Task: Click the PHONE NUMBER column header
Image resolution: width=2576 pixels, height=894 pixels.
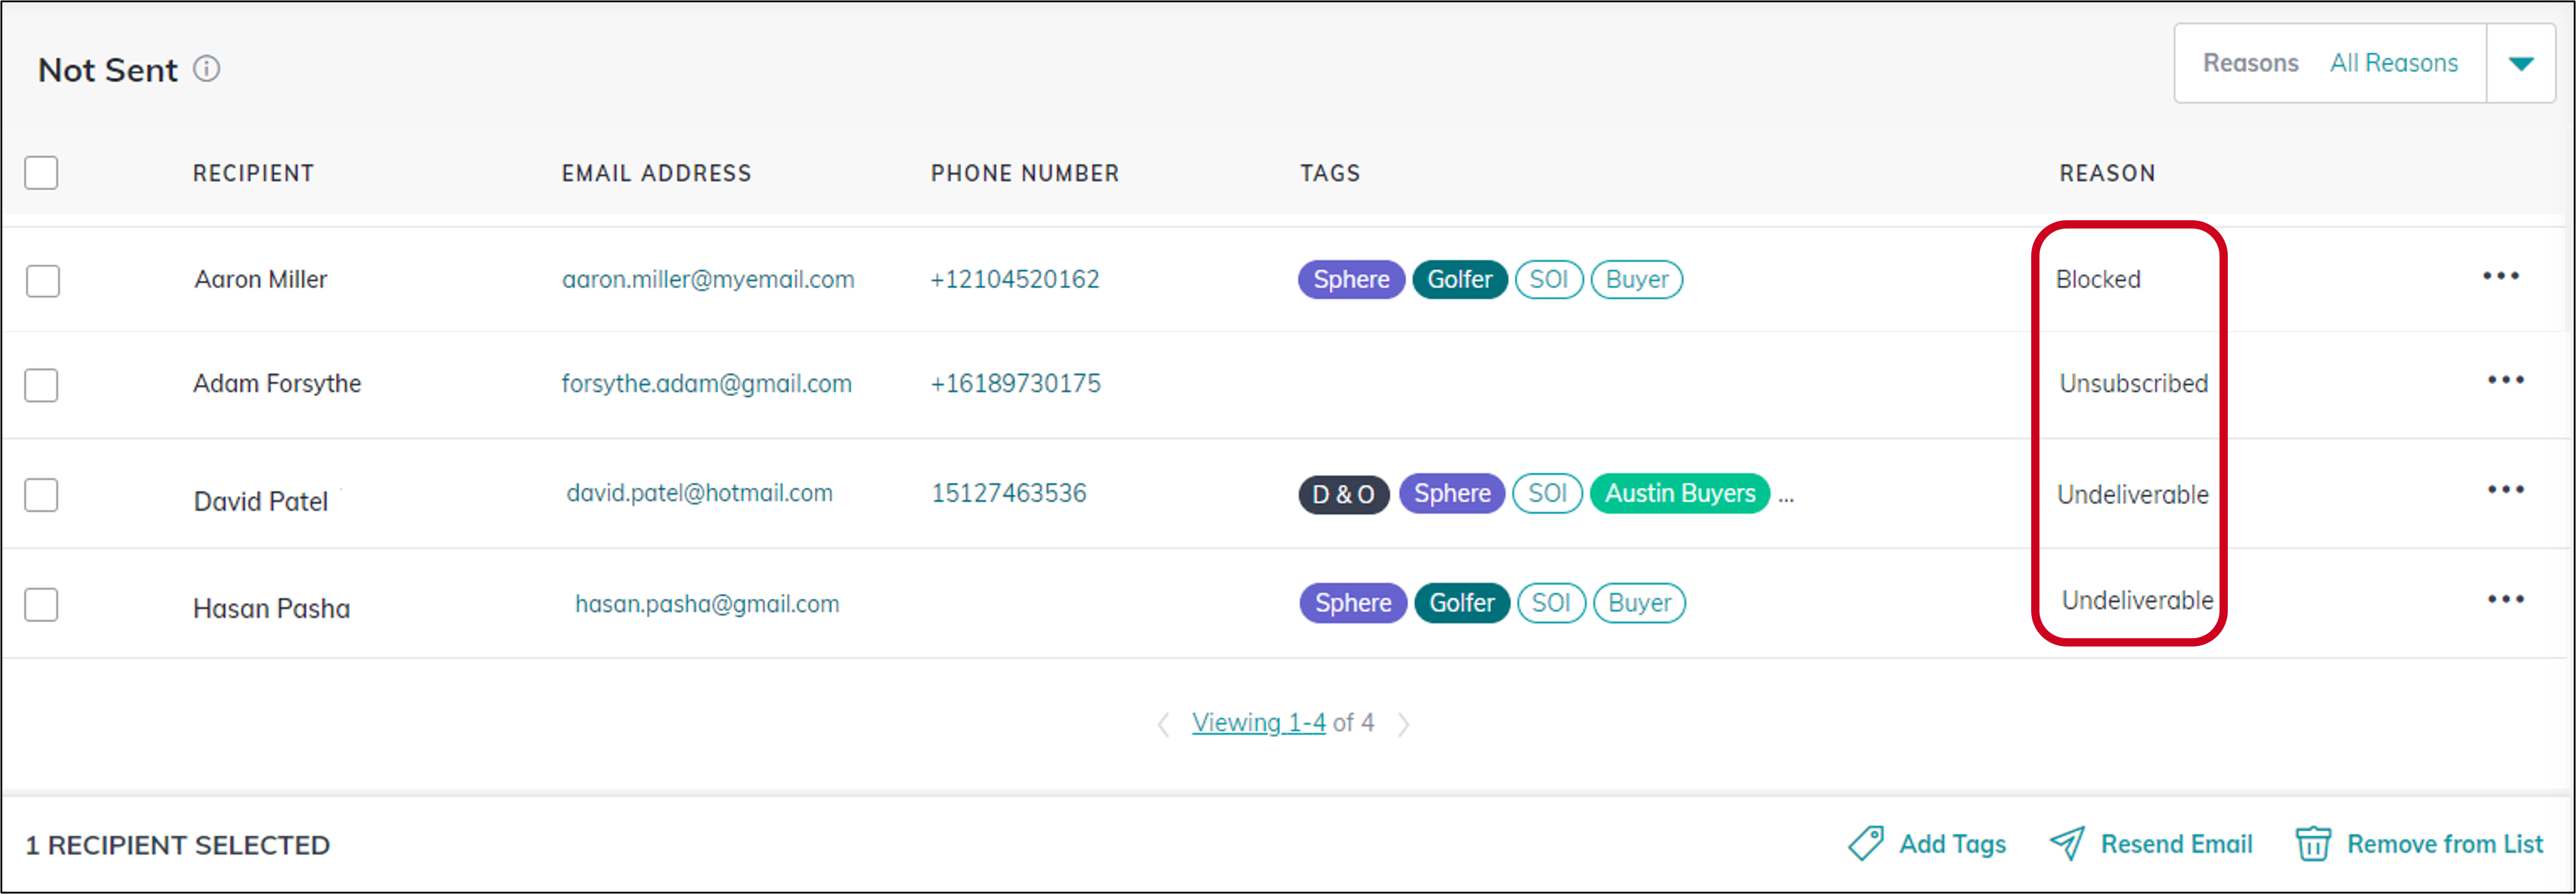Action: coord(1025,173)
